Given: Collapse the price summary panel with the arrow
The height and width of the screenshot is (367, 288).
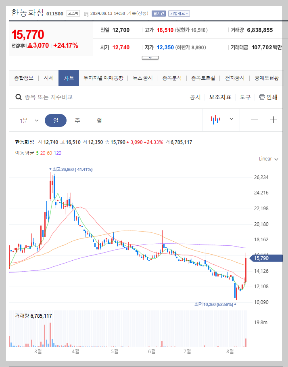Looking at the screenshot, I should click(x=150, y=57).
